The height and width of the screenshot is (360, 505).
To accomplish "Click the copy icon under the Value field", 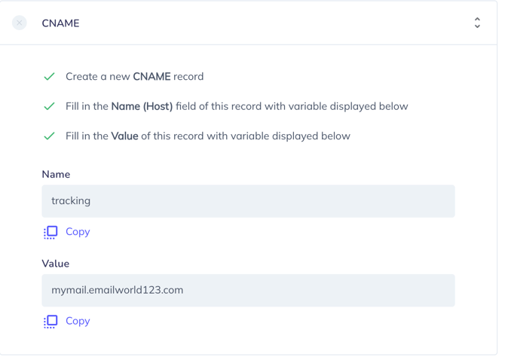I will coord(50,322).
